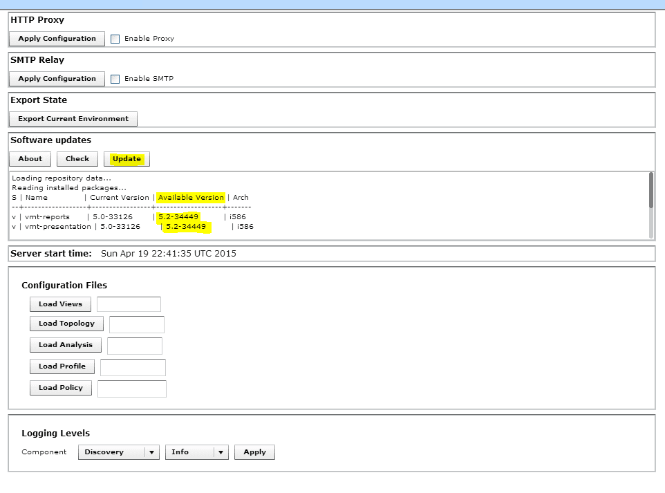Select the vmt-reports package name text

(x=47, y=217)
